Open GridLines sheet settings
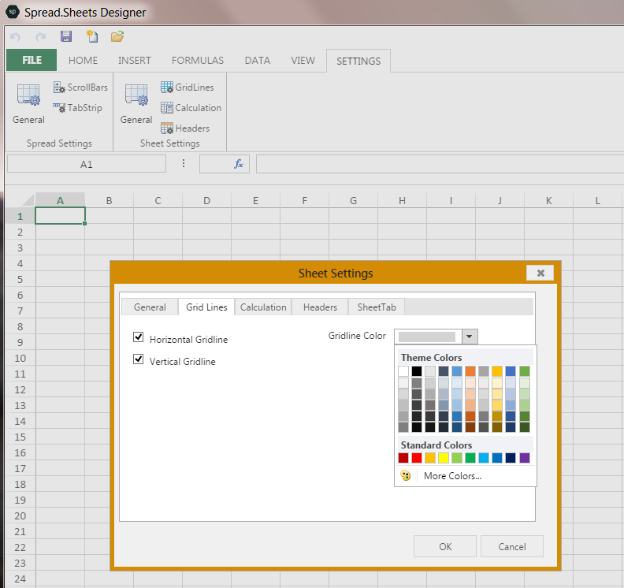 188,87
